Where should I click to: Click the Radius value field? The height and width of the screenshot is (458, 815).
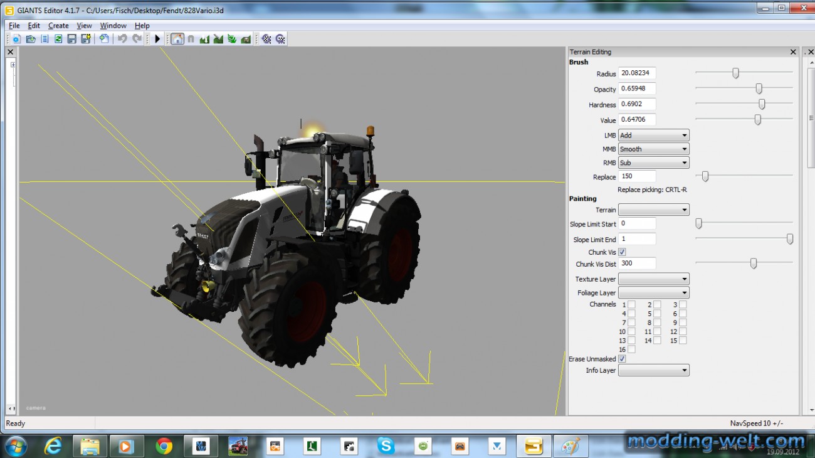(x=637, y=73)
